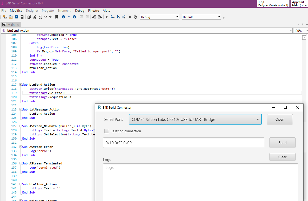Click the Redo arrow icon
The image size is (308, 201).
pyautogui.click(x=50, y=17)
